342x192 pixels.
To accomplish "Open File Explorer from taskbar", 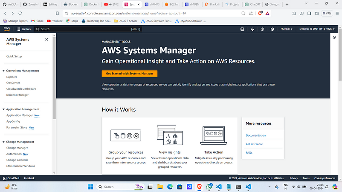I will 160,187.
